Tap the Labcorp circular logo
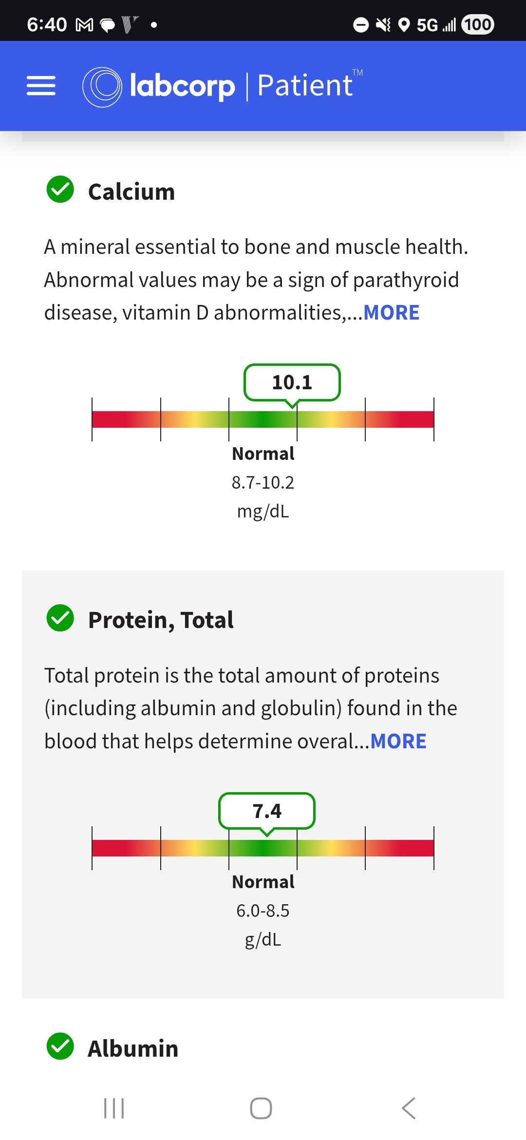Viewport: 526px width, 1140px height. (102, 87)
